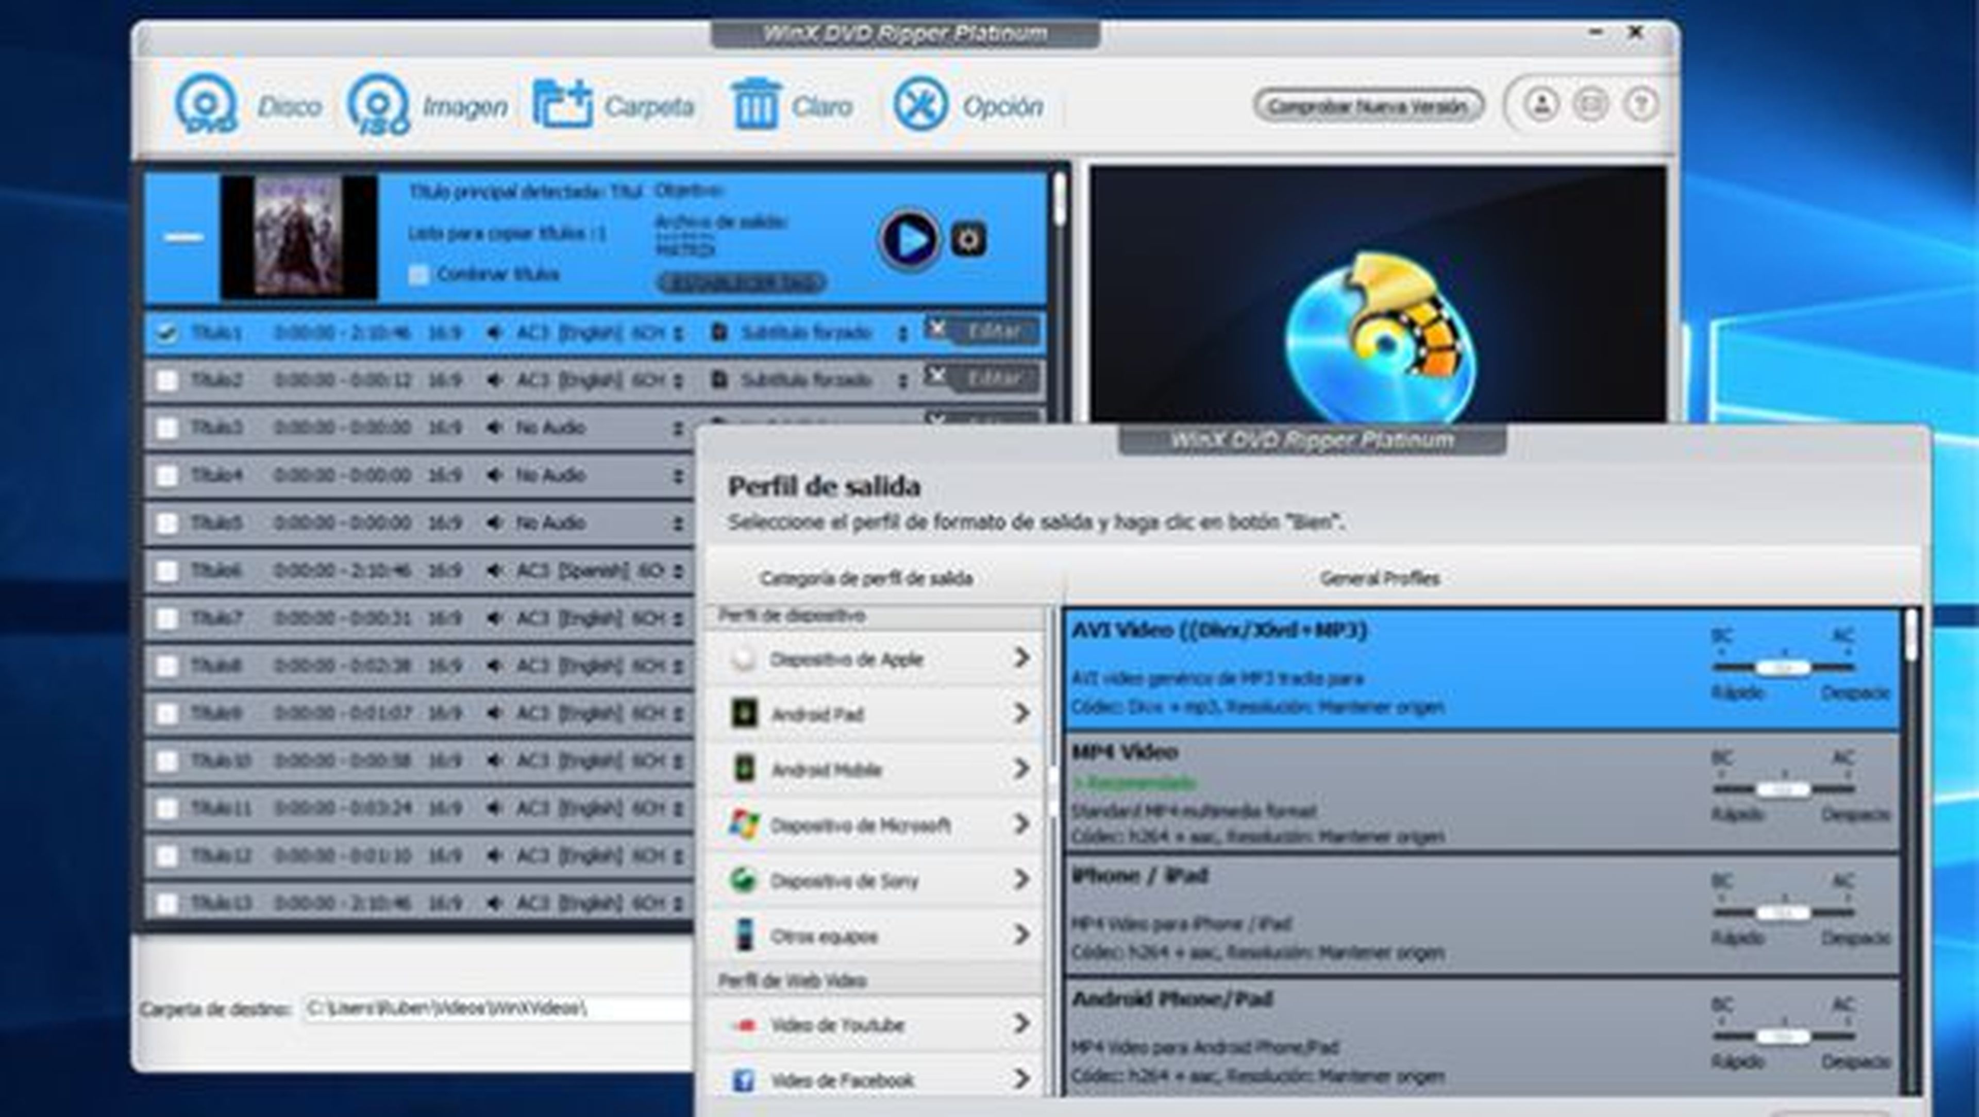Screen dimensions: 1979x1117
Task: Adjust quality slider on AVI Video profile
Action: pyautogui.click(x=1784, y=668)
